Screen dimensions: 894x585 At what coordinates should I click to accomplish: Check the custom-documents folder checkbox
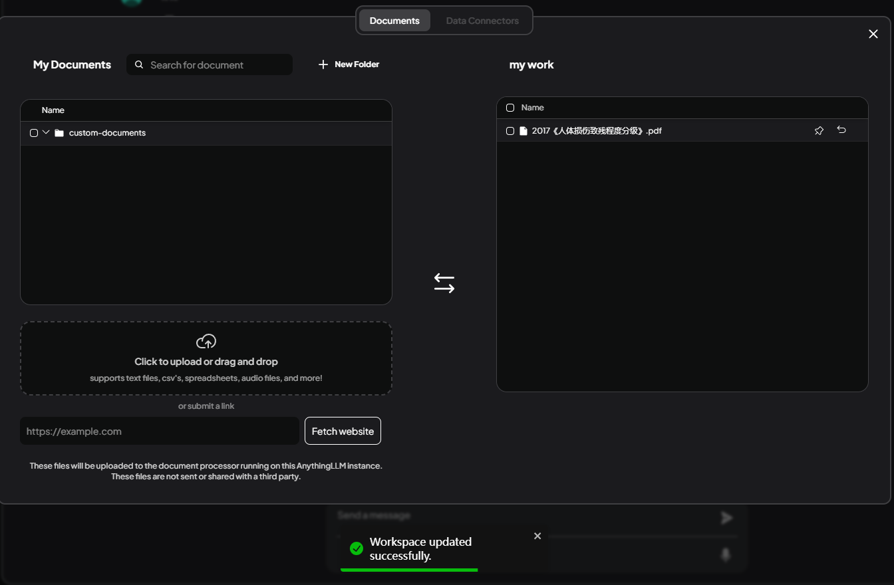[x=34, y=133]
